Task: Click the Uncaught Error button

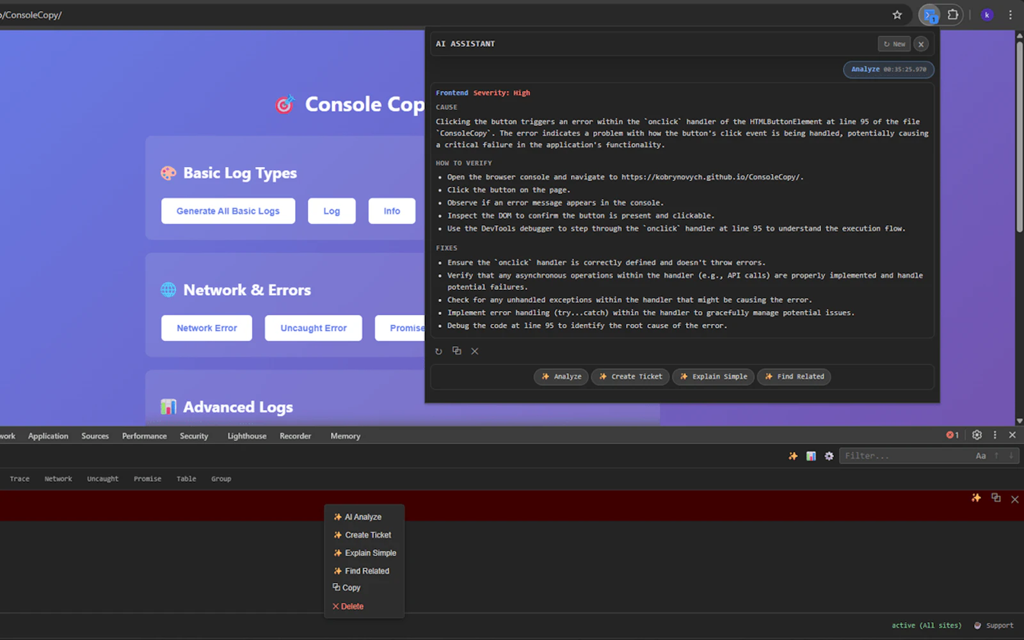Action: [314, 328]
